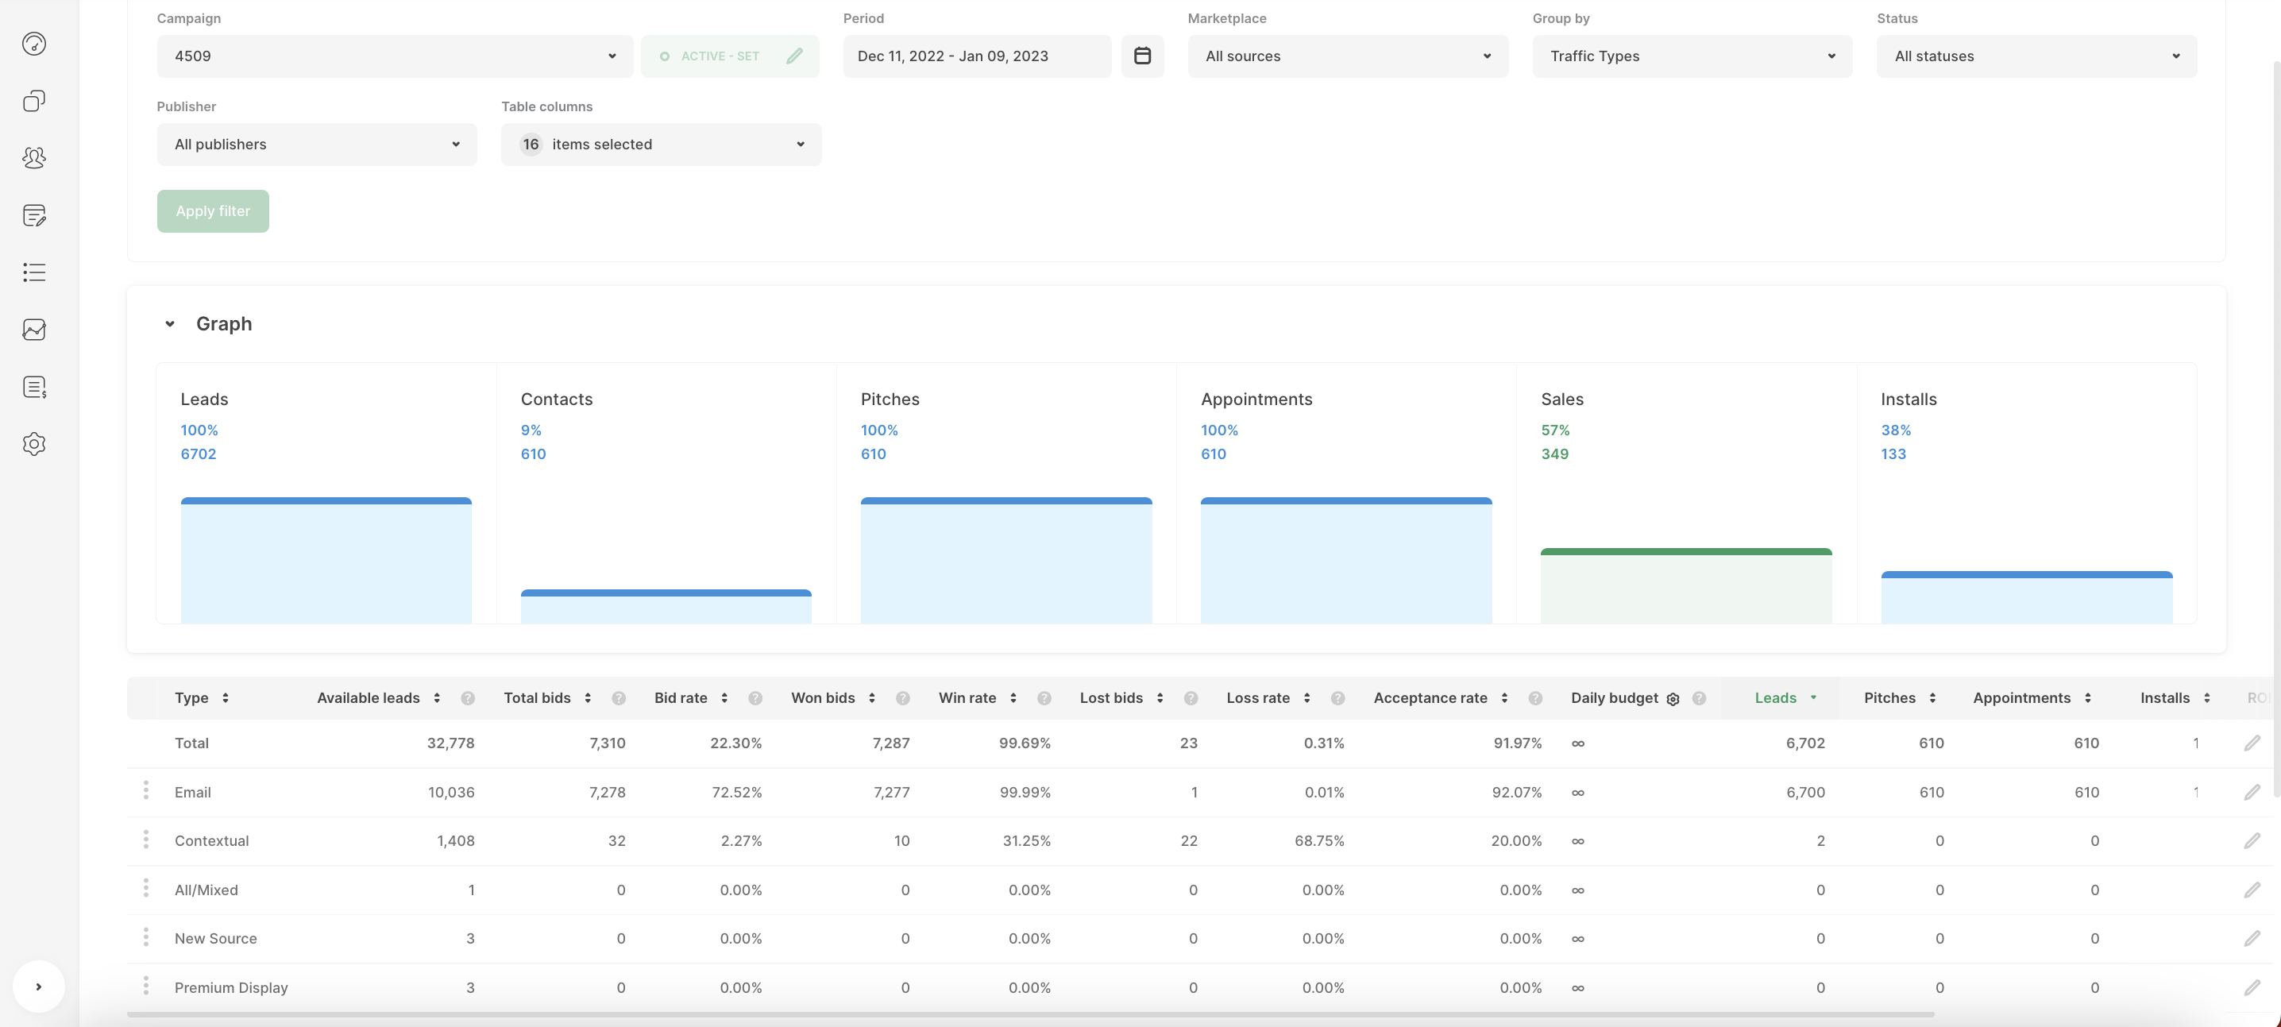2281x1027 pixels.
Task: Click the Apply filter button
Action: coord(213,210)
